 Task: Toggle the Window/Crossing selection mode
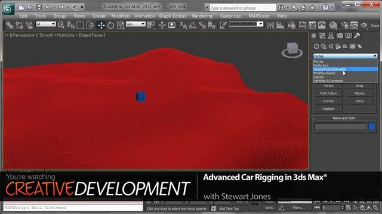(90, 25)
